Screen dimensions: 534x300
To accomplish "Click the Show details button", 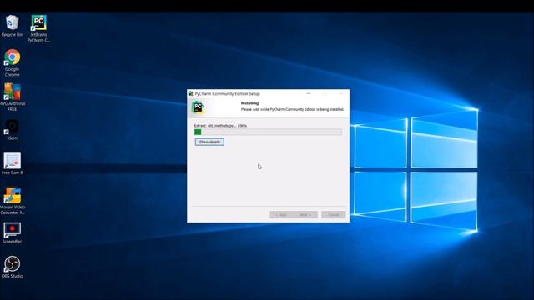I will coord(209,142).
